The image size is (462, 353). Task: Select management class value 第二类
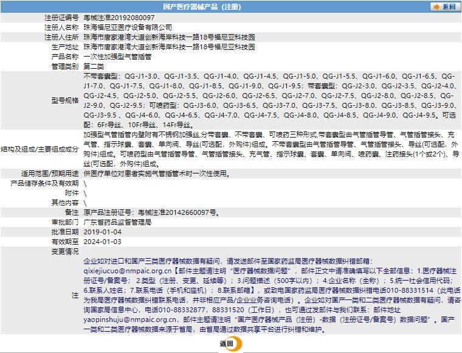pyautogui.click(x=94, y=66)
